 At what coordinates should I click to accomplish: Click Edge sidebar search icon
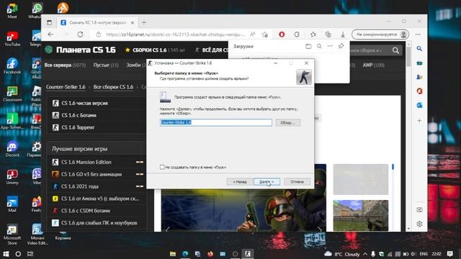click(419, 48)
